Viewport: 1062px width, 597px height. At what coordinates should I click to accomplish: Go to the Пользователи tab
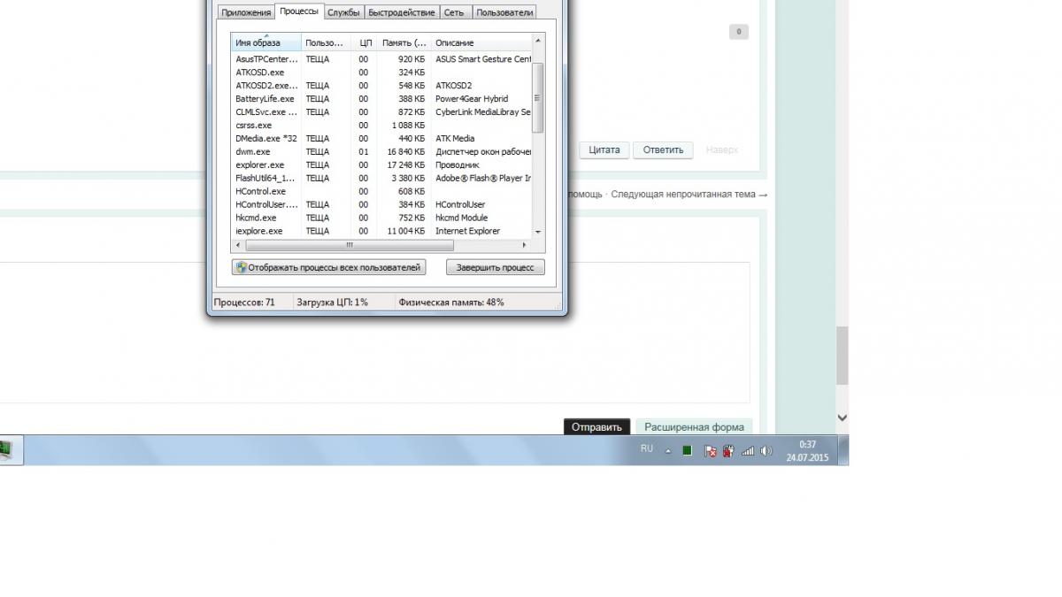(x=504, y=12)
